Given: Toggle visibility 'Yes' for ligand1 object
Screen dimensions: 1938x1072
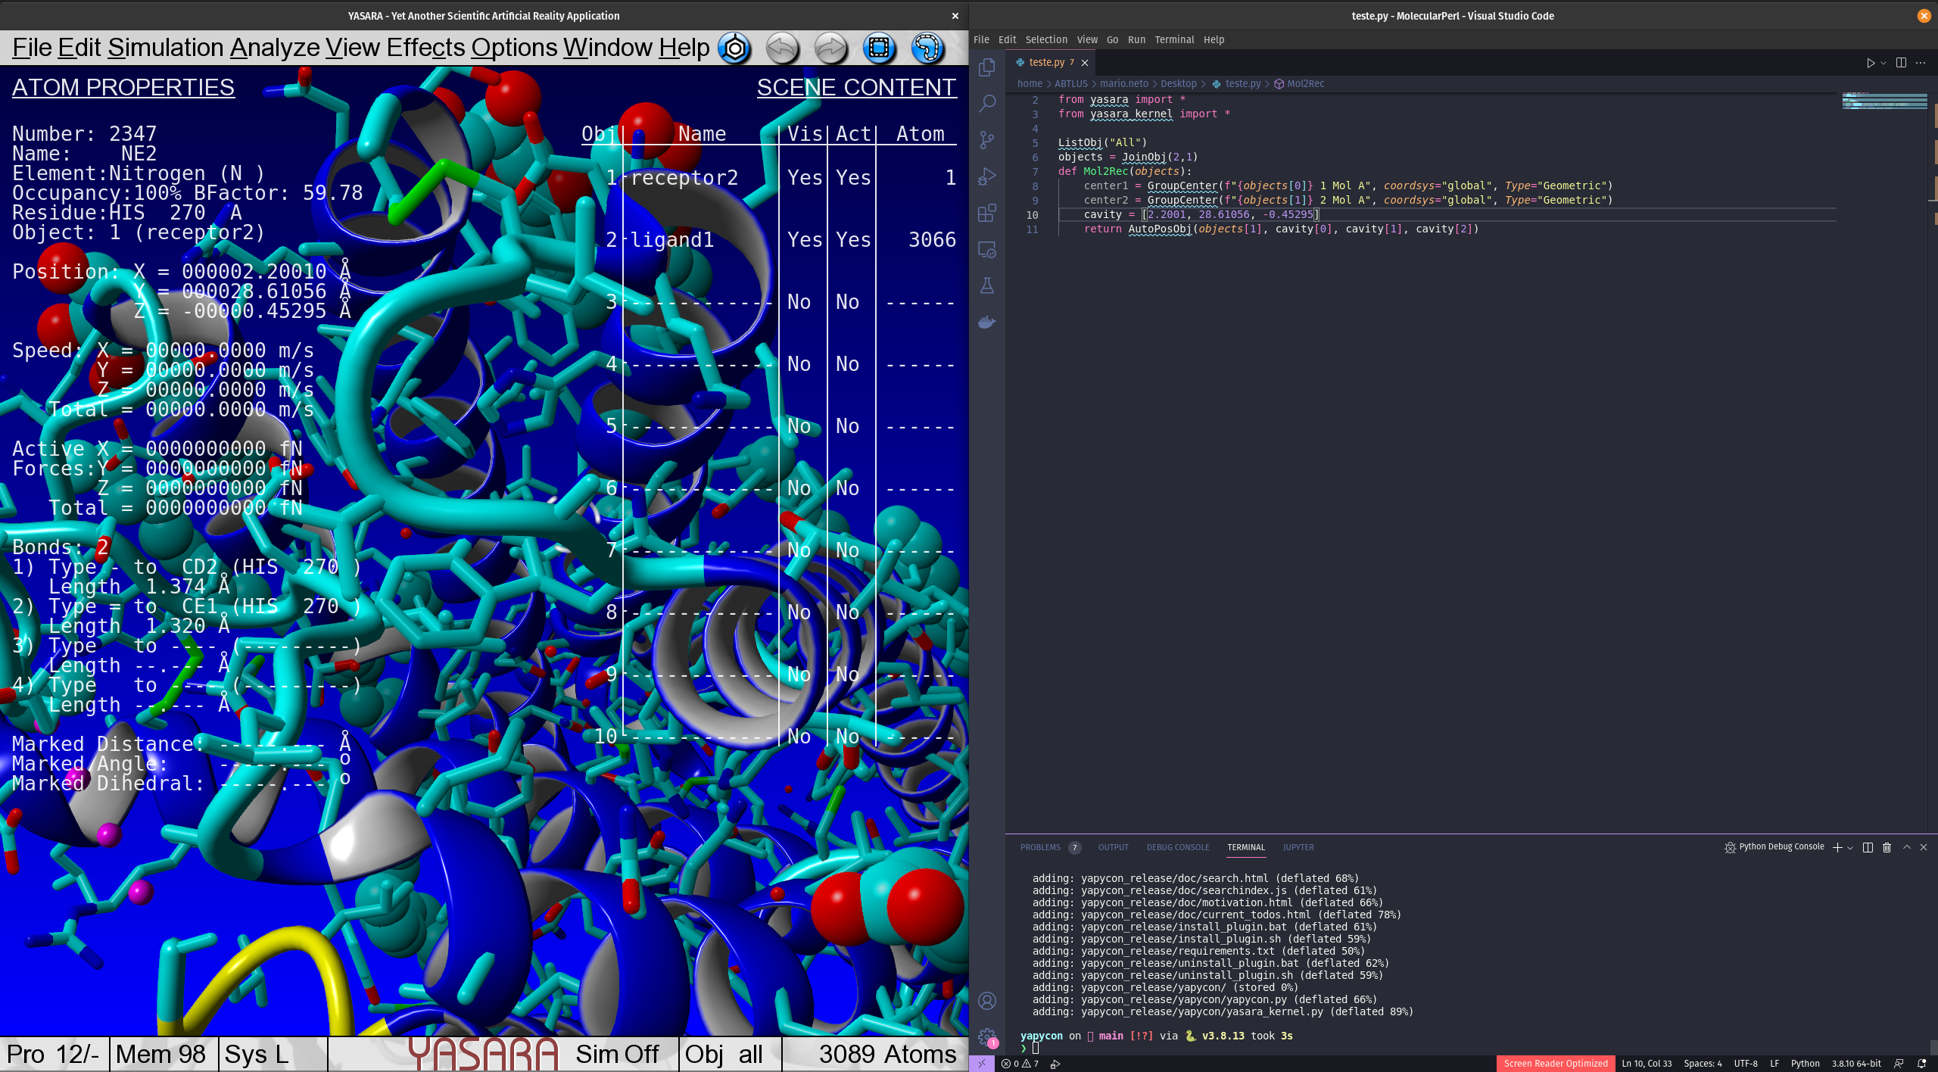Looking at the screenshot, I should pos(804,240).
